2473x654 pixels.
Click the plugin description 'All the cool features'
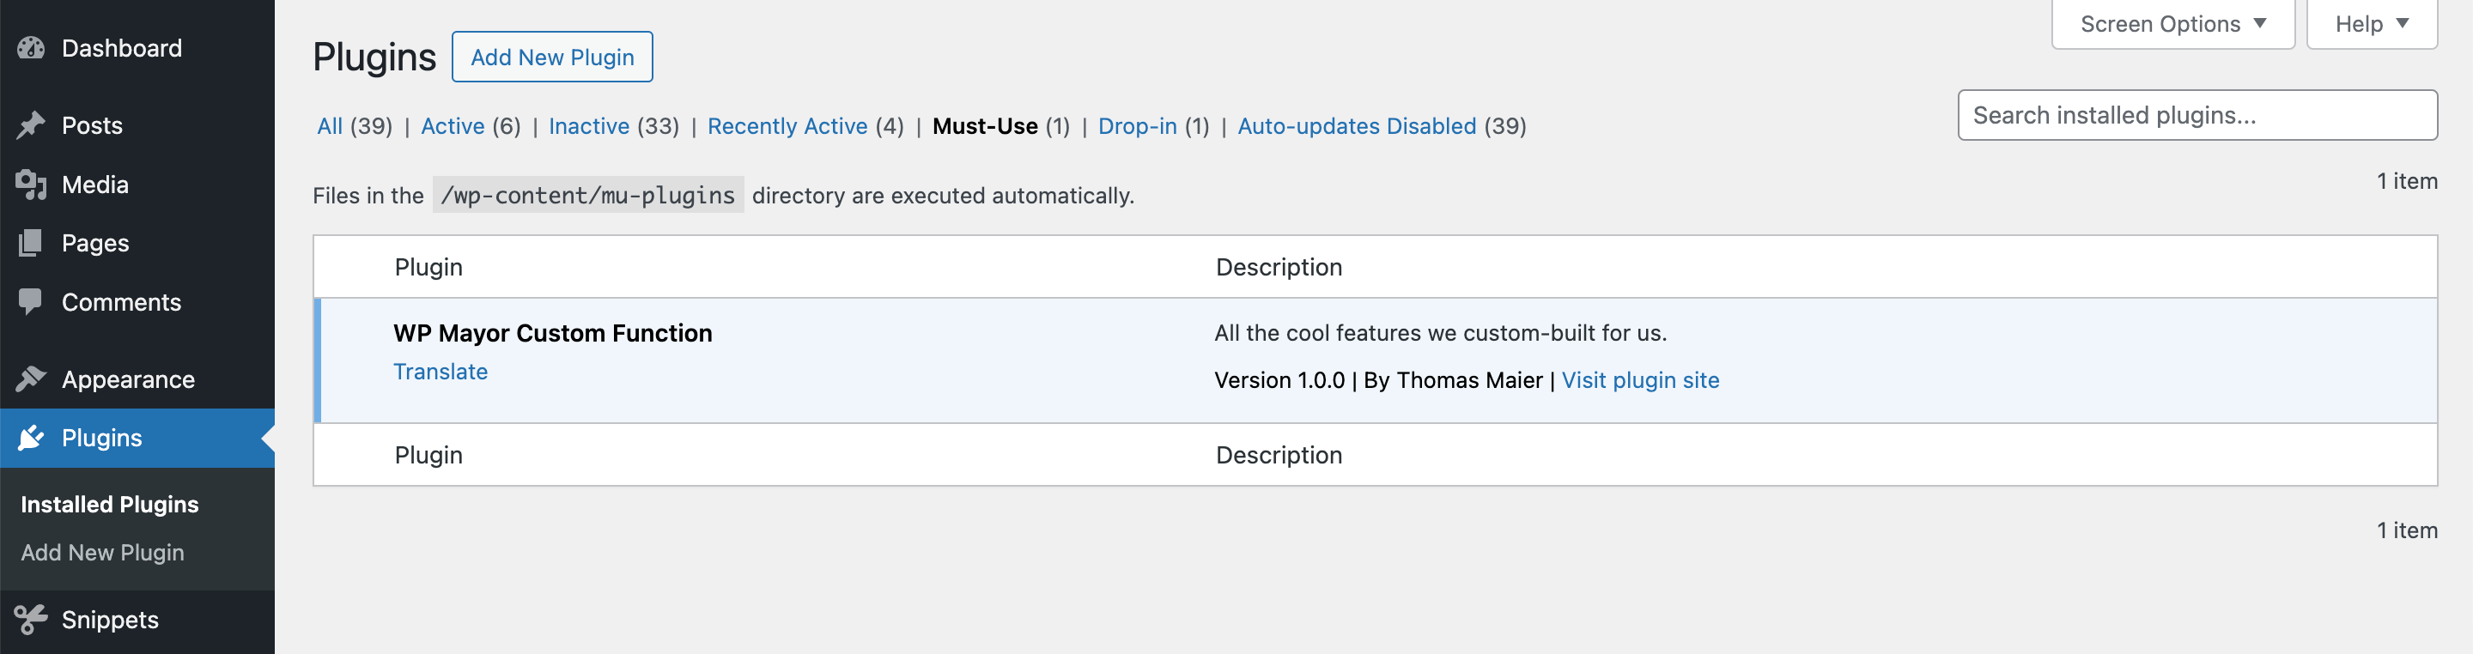coord(1440,333)
